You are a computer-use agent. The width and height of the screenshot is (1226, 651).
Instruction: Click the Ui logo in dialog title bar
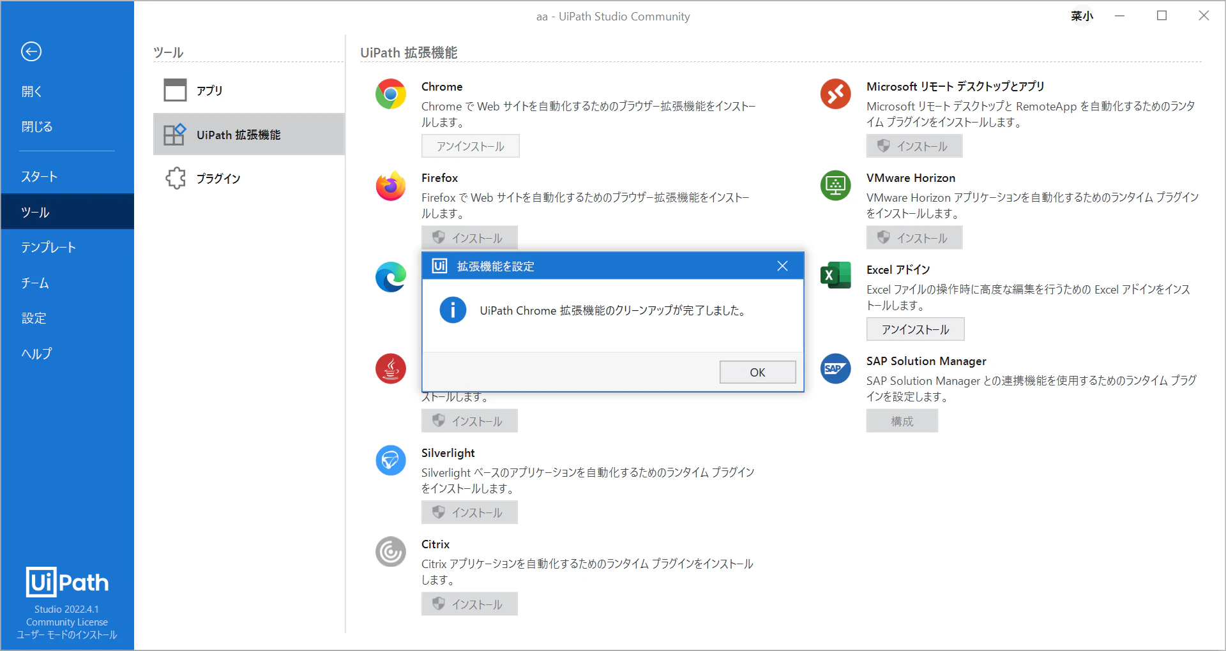pyautogui.click(x=439, y=266)
